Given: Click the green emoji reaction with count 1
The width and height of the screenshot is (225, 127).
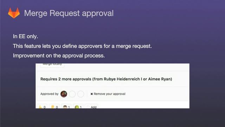Looking at the screenshot, I should (x=78, y=106).
